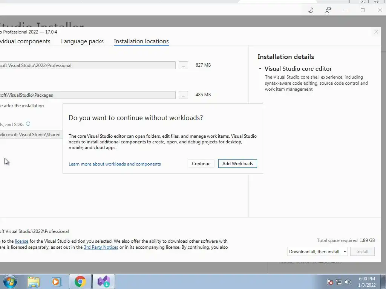The image size is (386, 289).
Task: Click the 627 MB size value
Action: click(203, 65)
